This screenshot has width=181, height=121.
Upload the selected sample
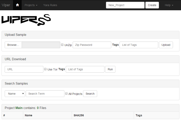pyautogui.click(x=166, y=45)
